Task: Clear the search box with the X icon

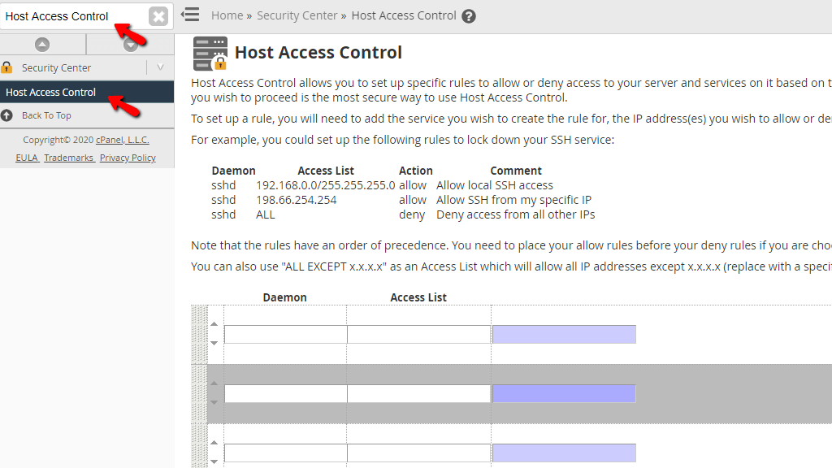Action: pyautogui.click(x=158, y=15)
